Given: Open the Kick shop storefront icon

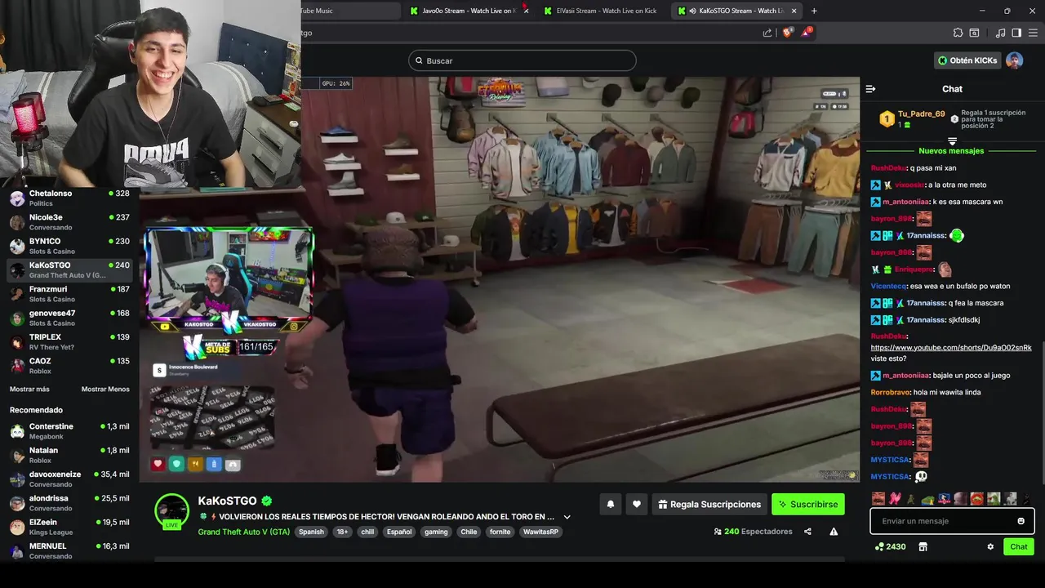Looking at the screenshot, I should click(x=923, y=547).
